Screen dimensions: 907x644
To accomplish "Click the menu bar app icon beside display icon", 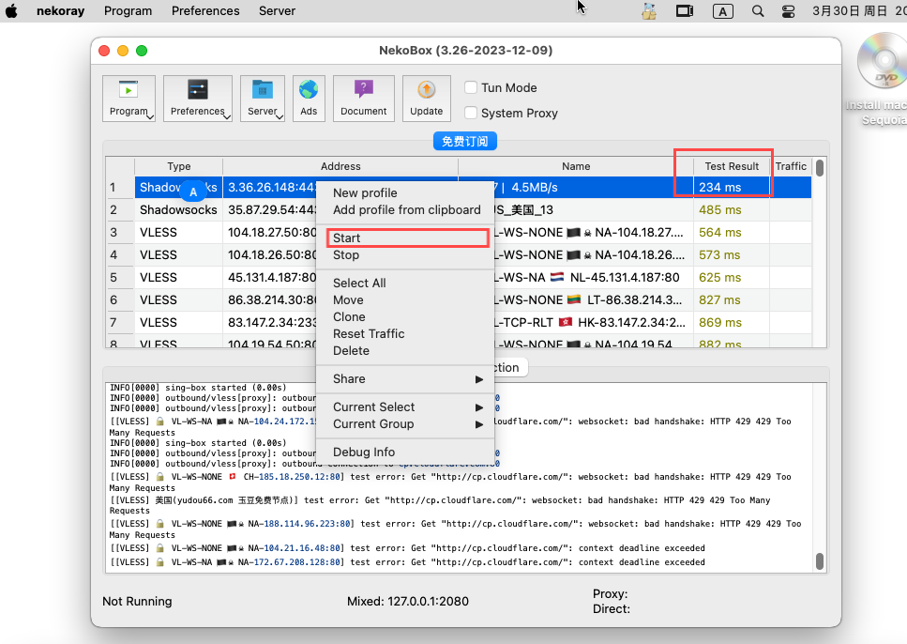I will (649, 11).
